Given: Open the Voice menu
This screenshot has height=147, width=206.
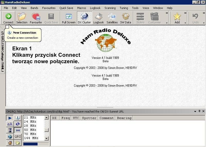Looking at the screenshot, I should tap(146, 8).
